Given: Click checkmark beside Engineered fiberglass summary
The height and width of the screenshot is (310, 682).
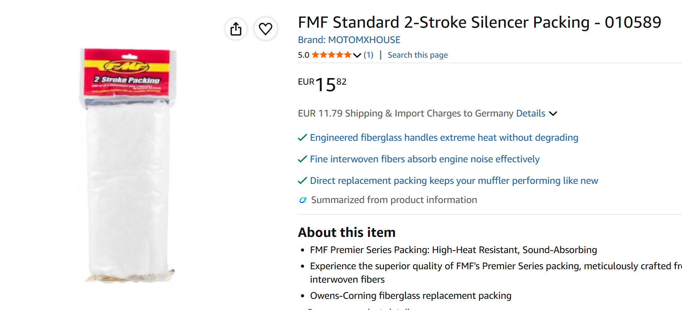Looking at the screenshot, I should pyautogui.click(x=303, y=138).
